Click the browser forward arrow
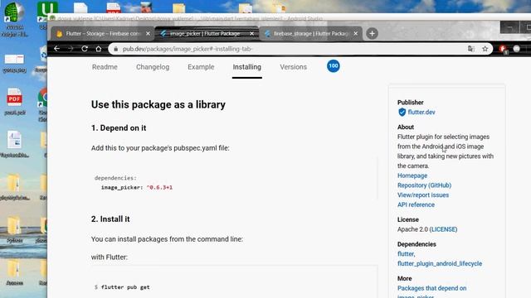This screenshot has width=531, height=298. coord(71,49)
